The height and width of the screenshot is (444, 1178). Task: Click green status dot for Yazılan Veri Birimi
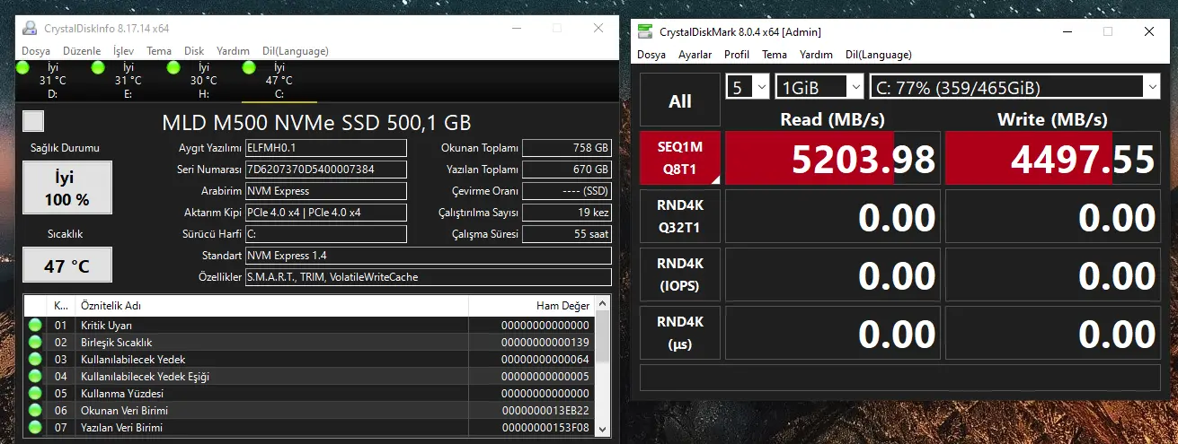coord(35,427)
